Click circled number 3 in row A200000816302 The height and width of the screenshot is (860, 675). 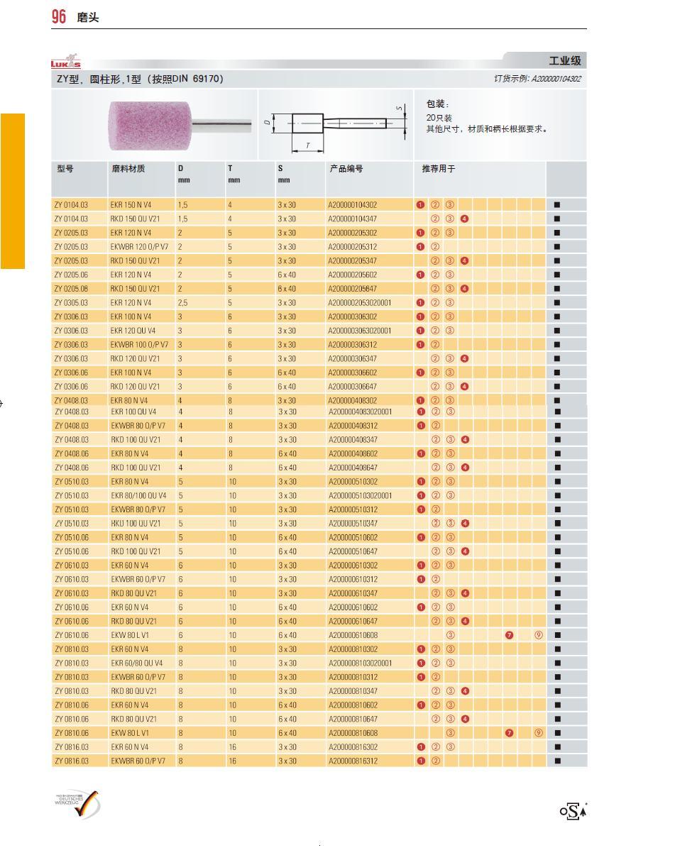(x=450, y=747)
